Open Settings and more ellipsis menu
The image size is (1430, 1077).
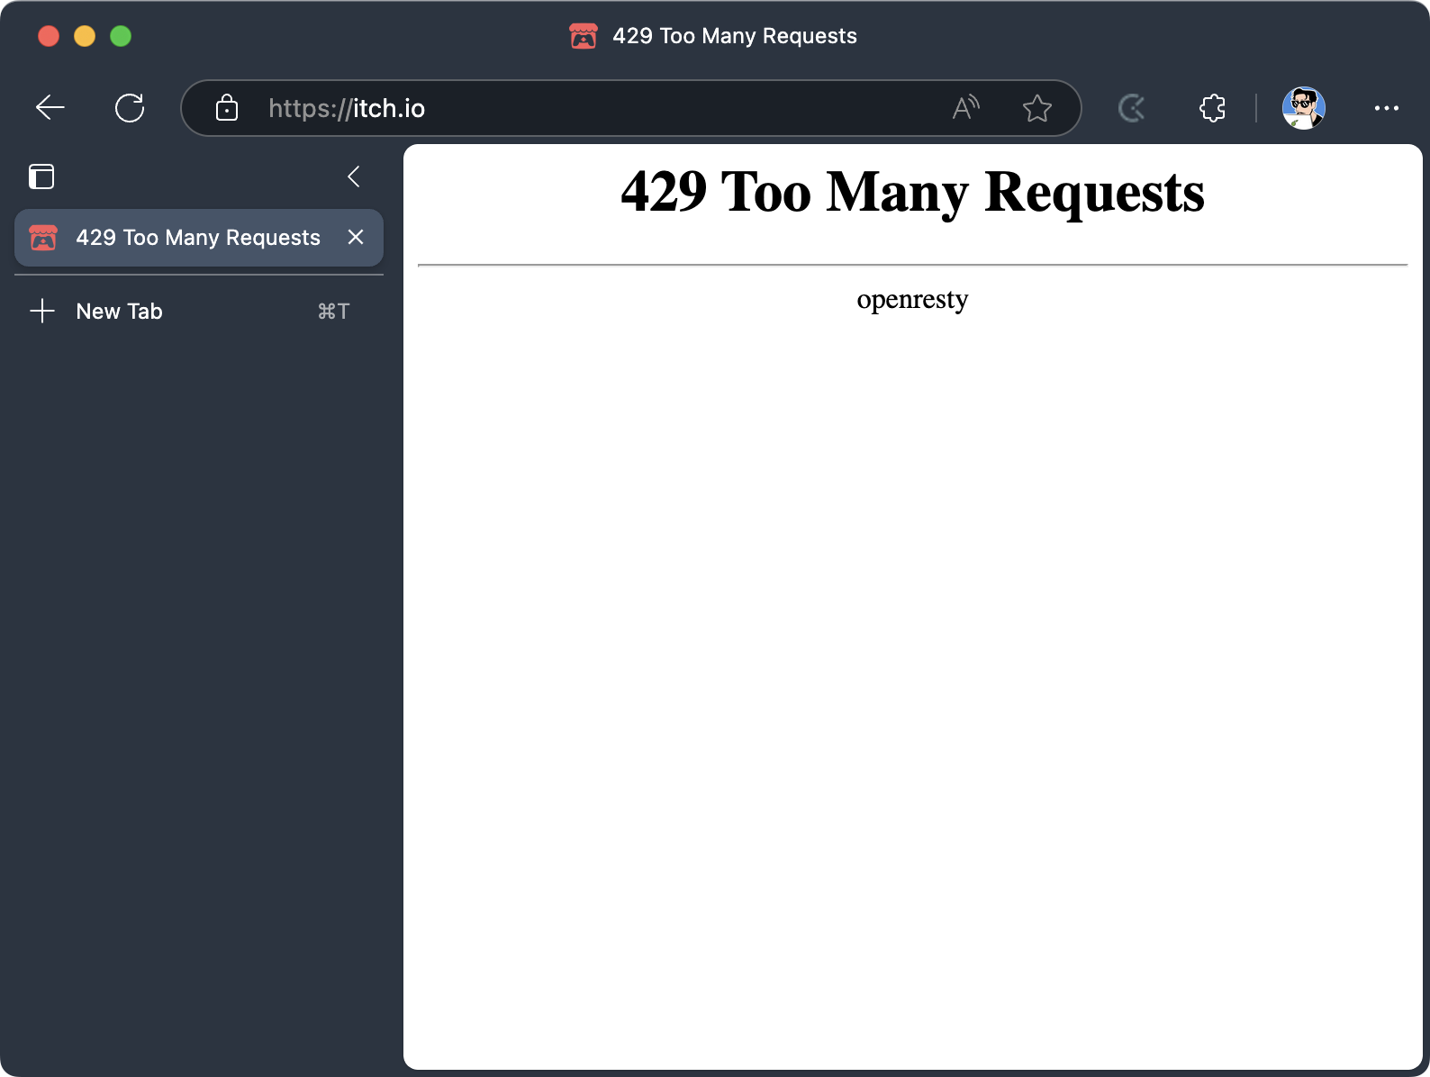coord(1386,108)
